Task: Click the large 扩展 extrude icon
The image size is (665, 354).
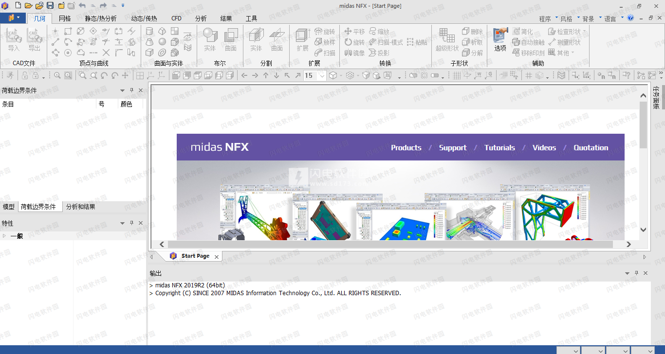Action: pyautogui.click(x=303, y=39)
